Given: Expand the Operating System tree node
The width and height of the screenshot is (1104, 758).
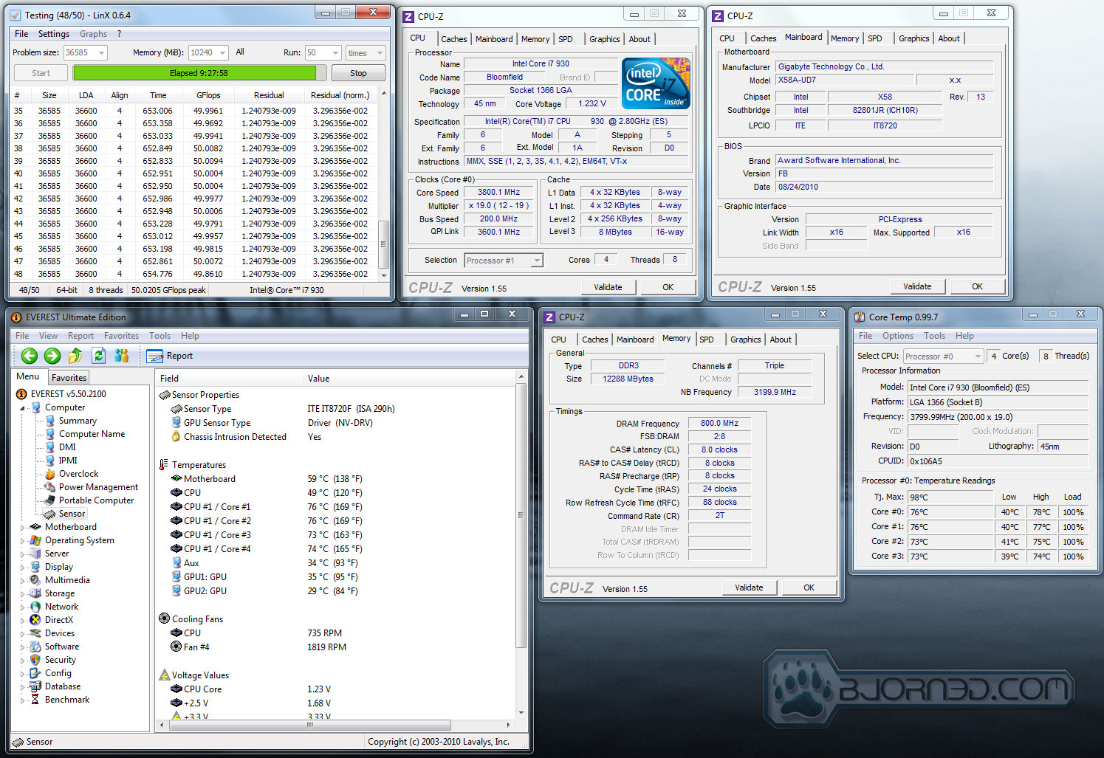Looking at the screenshot, I should click(x=22, y=540).
